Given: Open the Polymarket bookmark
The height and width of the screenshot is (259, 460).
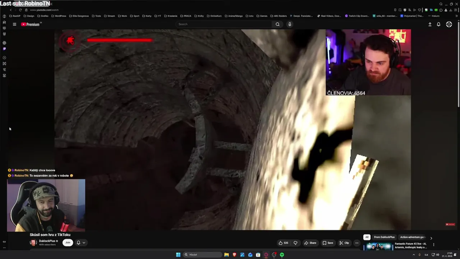Looking at the screenshot, I should tap(412, 16).
